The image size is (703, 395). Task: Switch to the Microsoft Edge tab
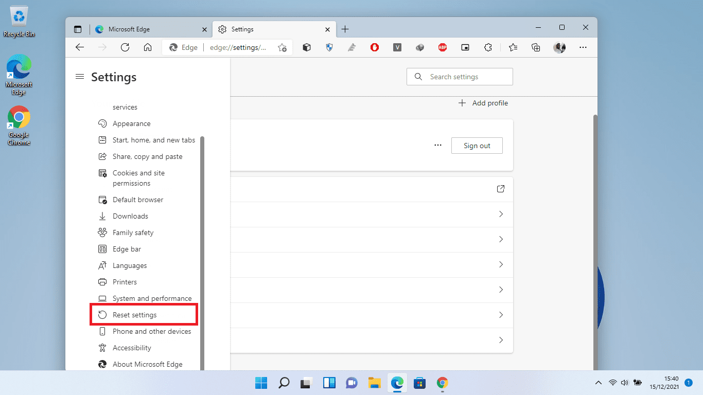(x=151, y=29)
